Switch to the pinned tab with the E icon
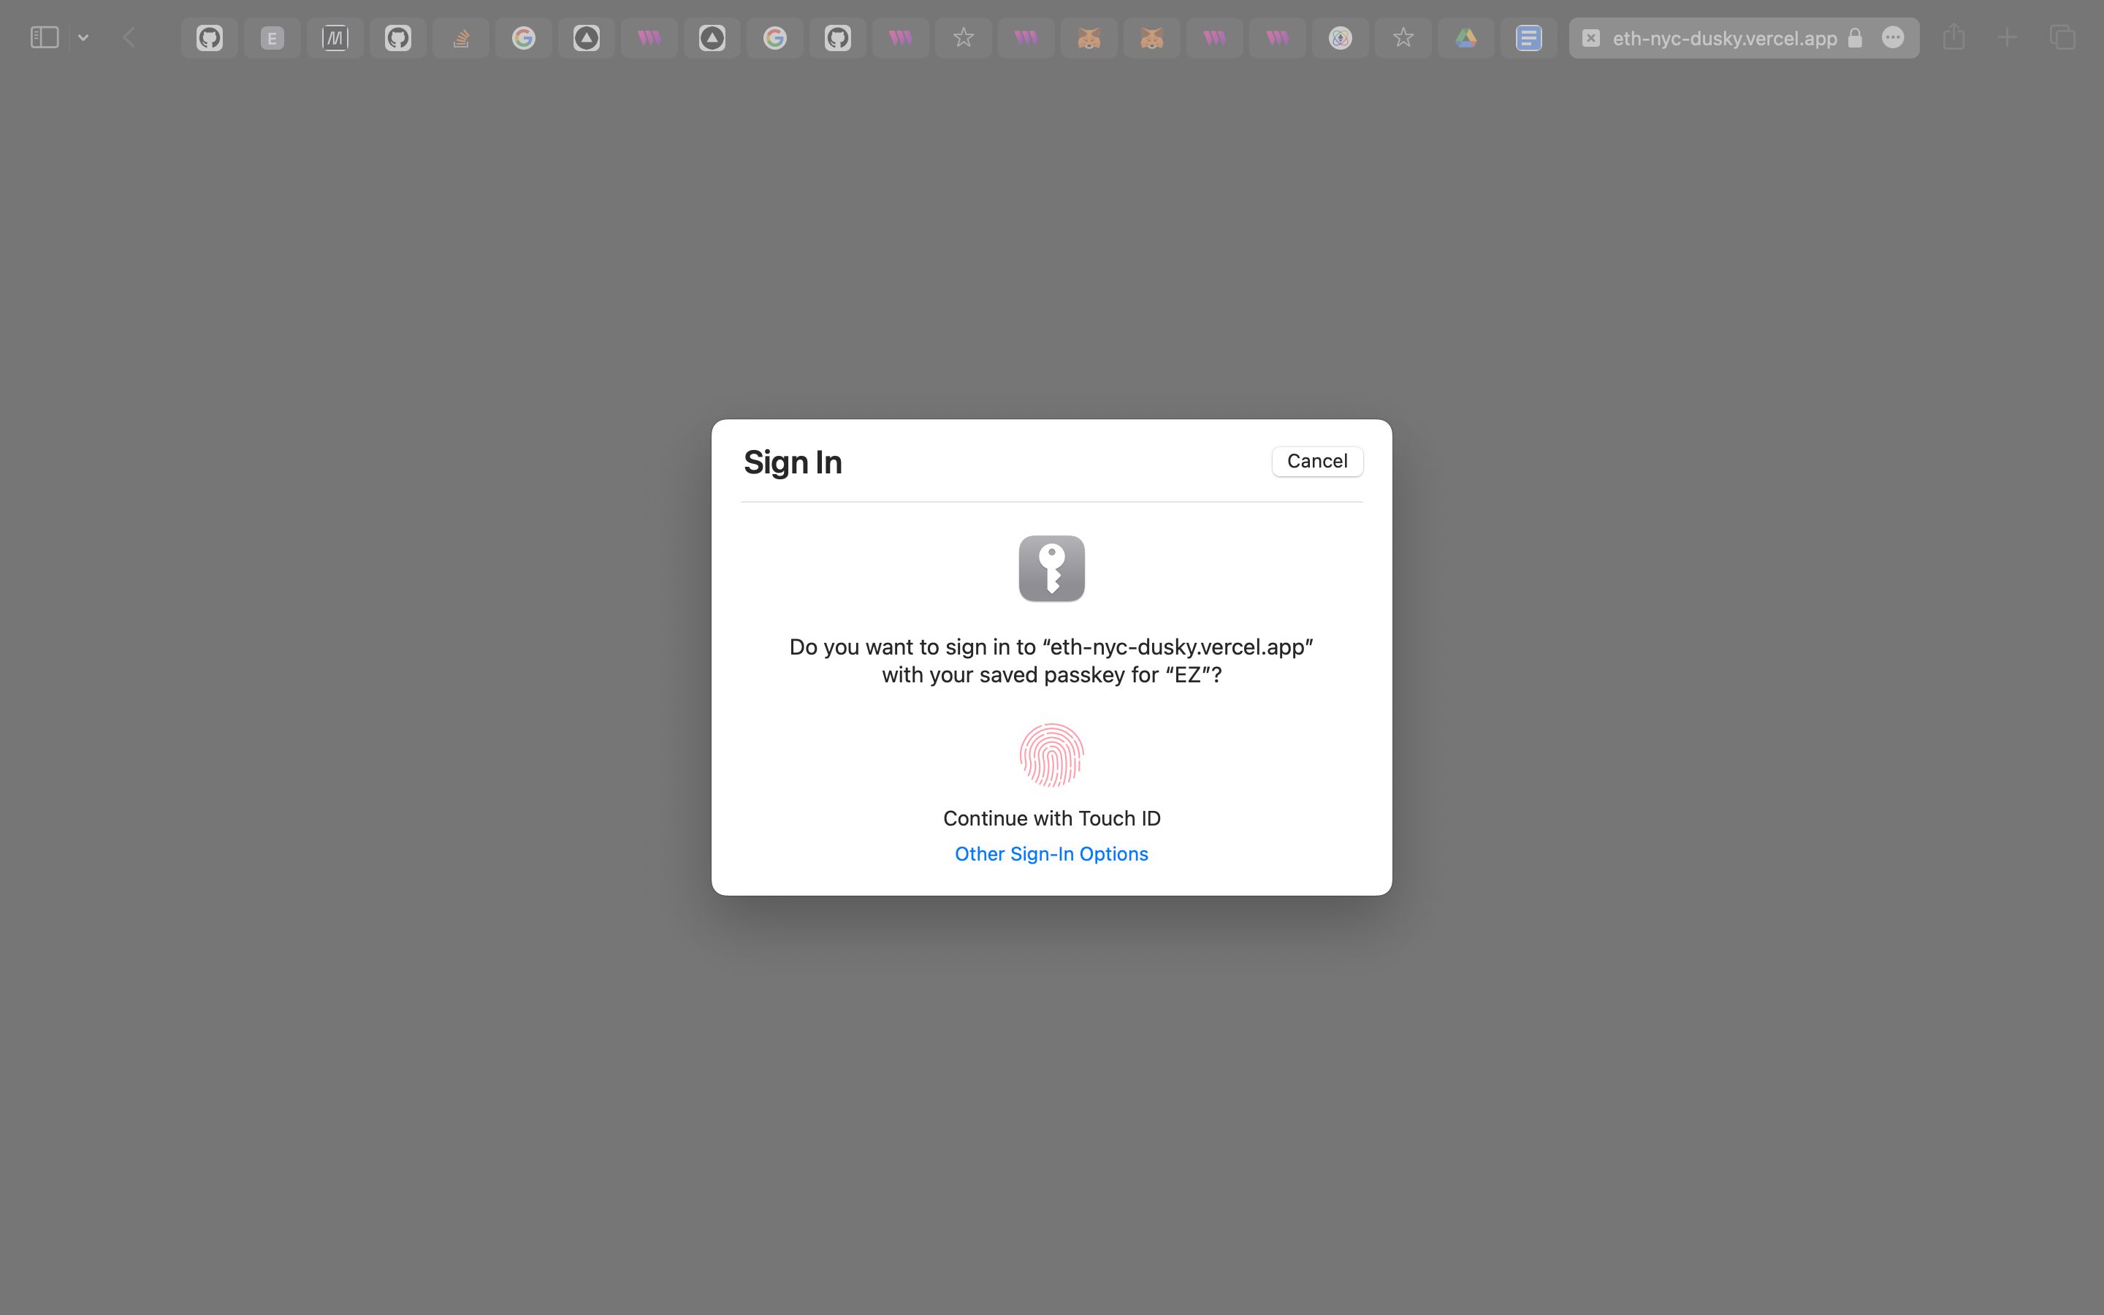The width and height of the screenshot is (2104, 1315). (x=272, y=37)
